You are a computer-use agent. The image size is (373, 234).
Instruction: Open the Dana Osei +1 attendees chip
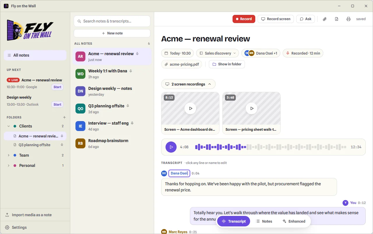tap(261, 53)
